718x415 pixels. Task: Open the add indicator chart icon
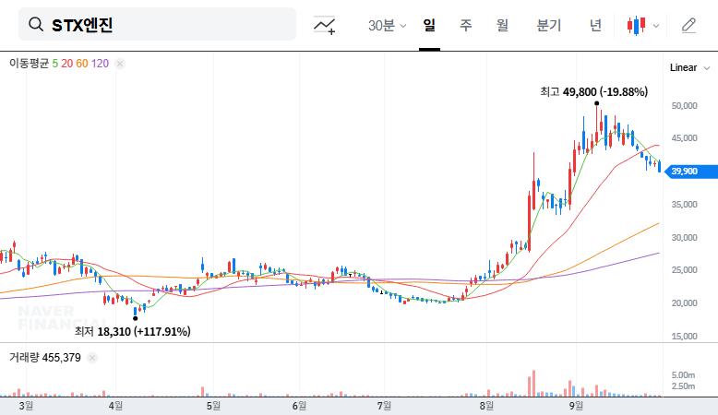[x=325, y=25]
